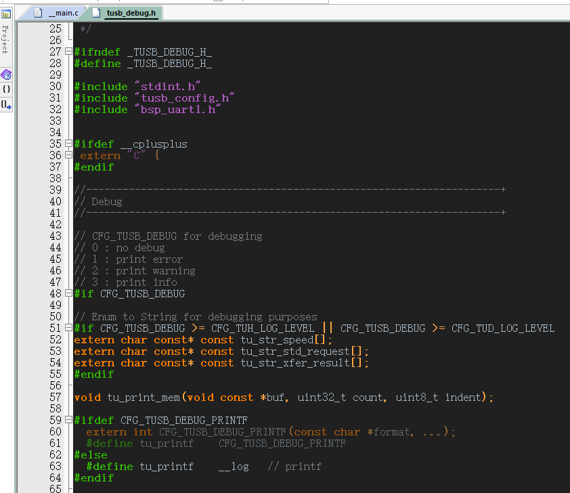Click _TUSB_DEBUG_H_ on the #ifndef line
This screenshot has width=570, height=493.
click(170, 52)
